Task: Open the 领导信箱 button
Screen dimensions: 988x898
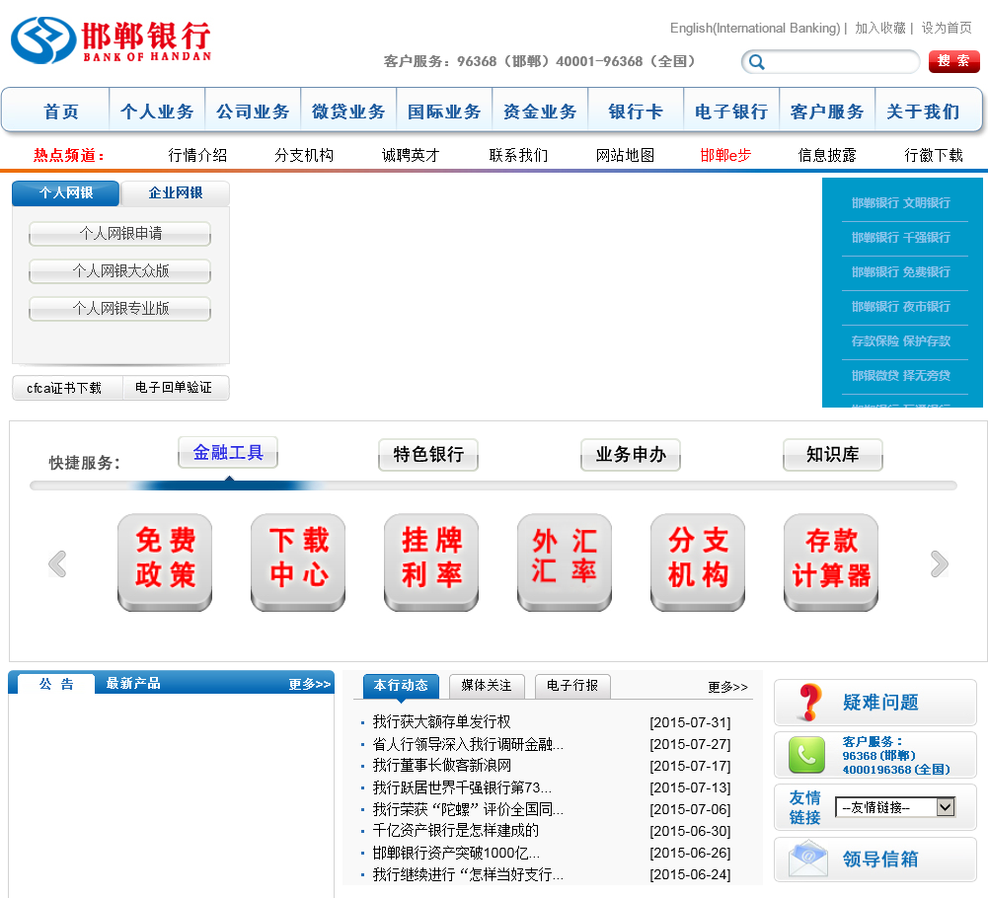Action: [x=875, y=859]
